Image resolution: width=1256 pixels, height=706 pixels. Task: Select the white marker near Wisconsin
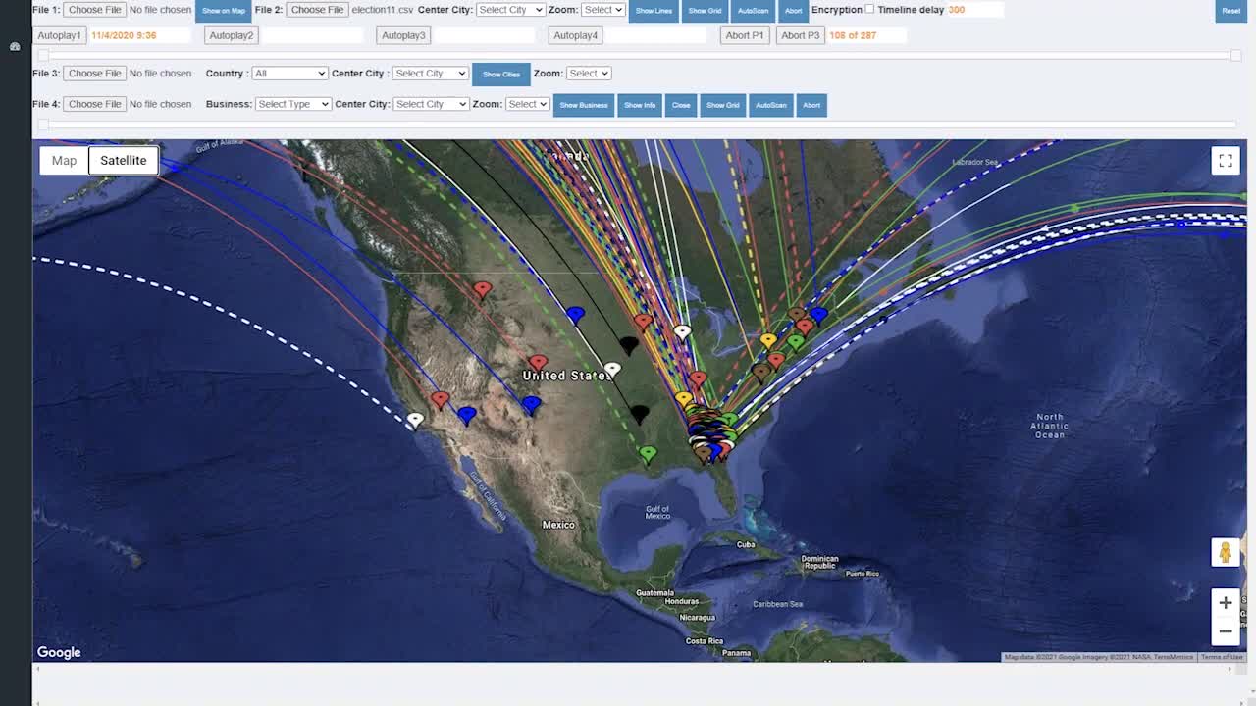682,331
